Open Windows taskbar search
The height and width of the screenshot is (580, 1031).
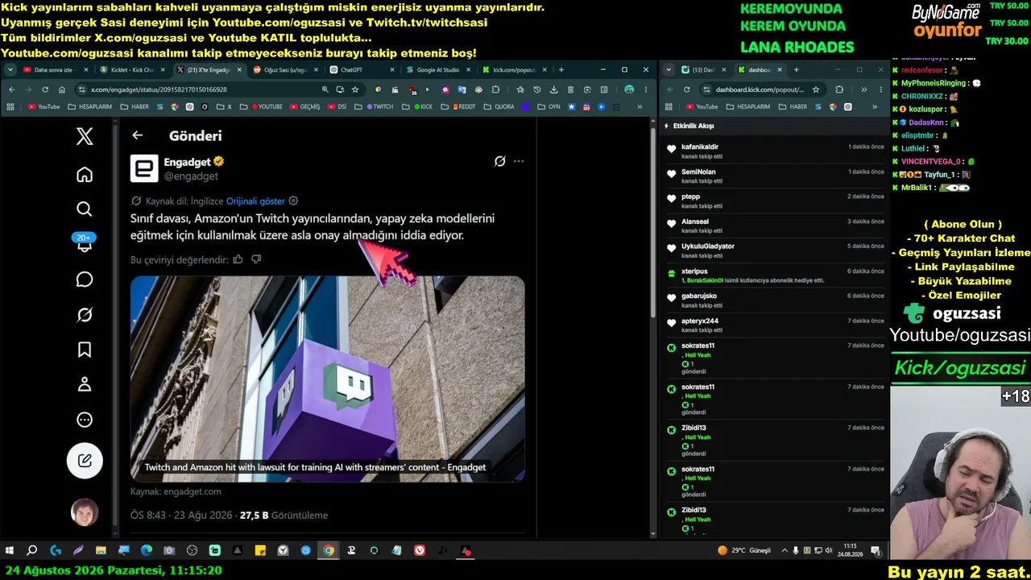click(x=32, y=551)
